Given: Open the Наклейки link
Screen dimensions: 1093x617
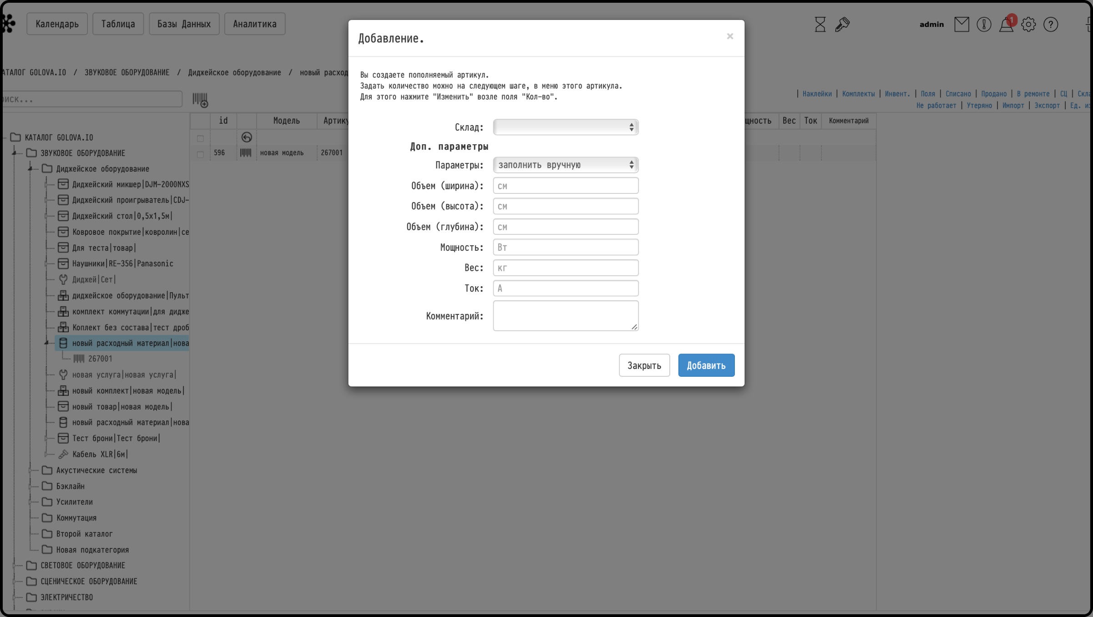Looking at the screenshot, I should coord(817,94).
